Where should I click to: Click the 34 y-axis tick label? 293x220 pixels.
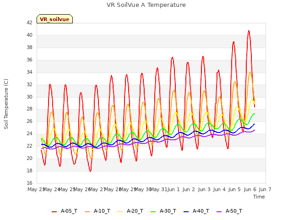pos(29,72)
